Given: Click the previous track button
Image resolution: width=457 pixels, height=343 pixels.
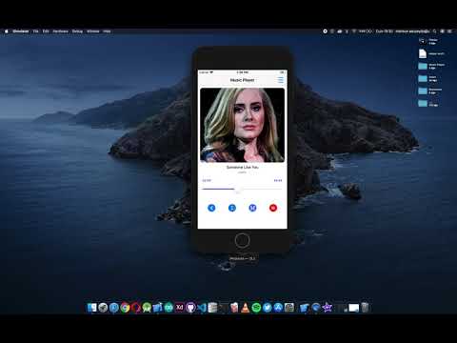Looking at the screenshot, I should (211, 208).
